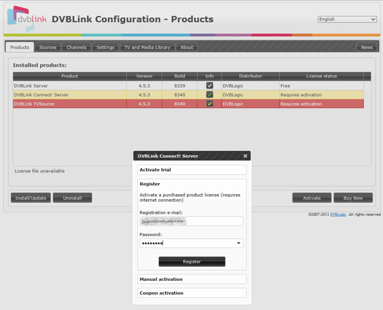Open the Settings tab
Image resolution: width=383 pixels, height=310 pixels.
coord(105,47)
